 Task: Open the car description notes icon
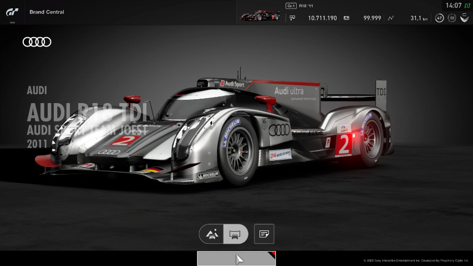[264, 234]
